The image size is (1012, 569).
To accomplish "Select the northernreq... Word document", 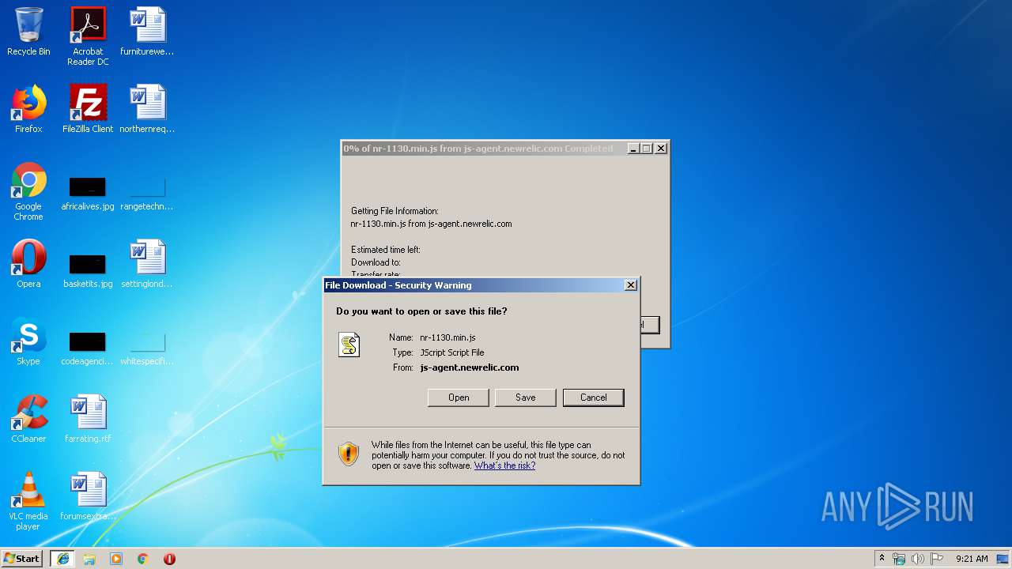I will coord(147,109).
